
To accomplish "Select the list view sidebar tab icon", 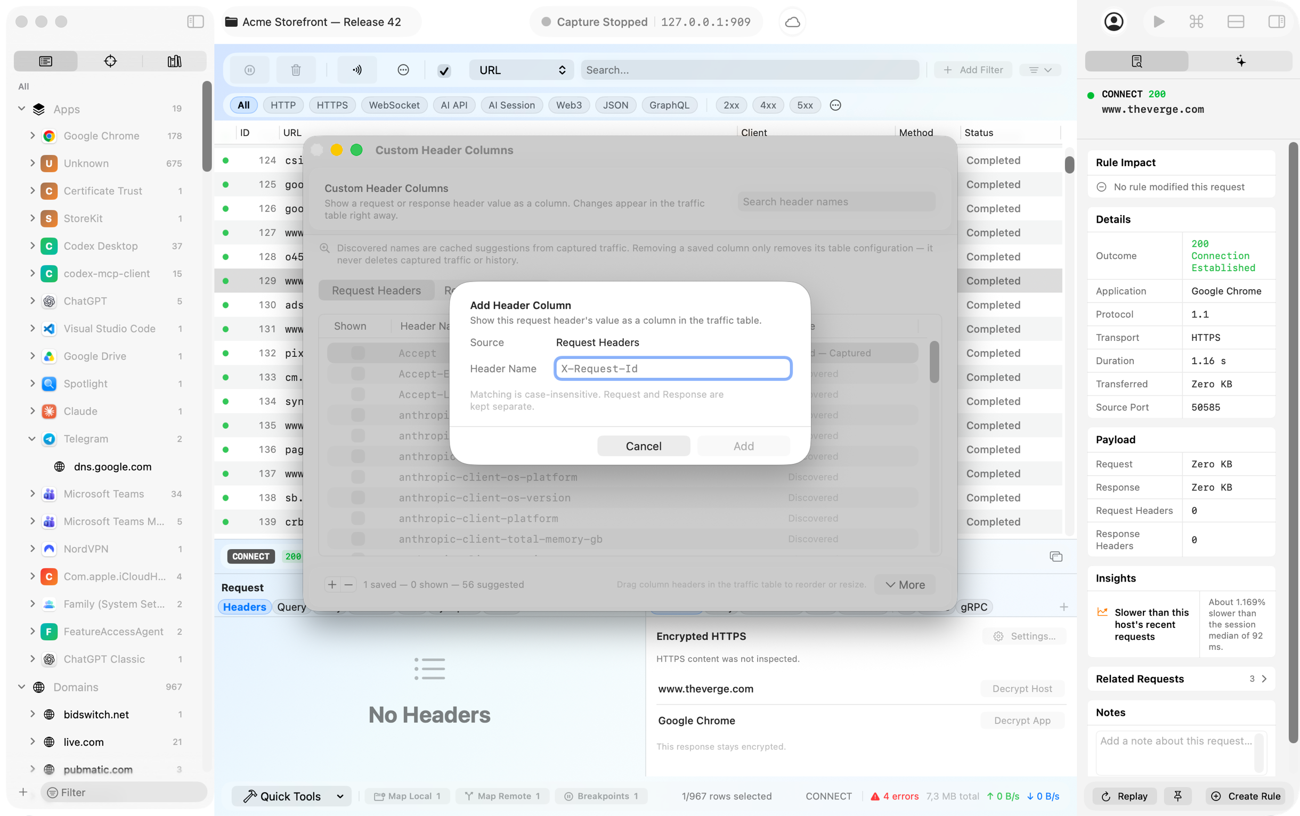I will pyautogui.click(x=46, y=61).
